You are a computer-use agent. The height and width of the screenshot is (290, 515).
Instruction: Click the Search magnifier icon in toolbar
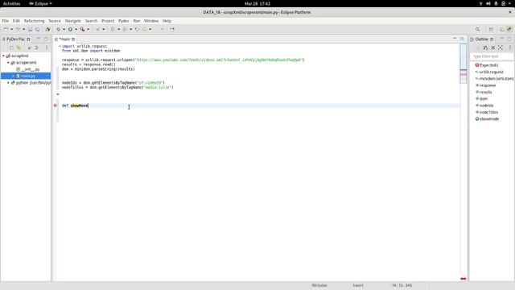click(477, 29)
